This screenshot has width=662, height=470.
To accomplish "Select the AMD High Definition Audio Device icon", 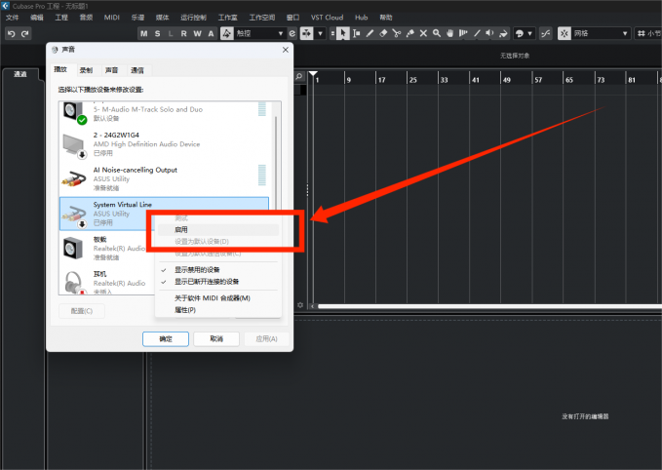I will pos(74,142).
